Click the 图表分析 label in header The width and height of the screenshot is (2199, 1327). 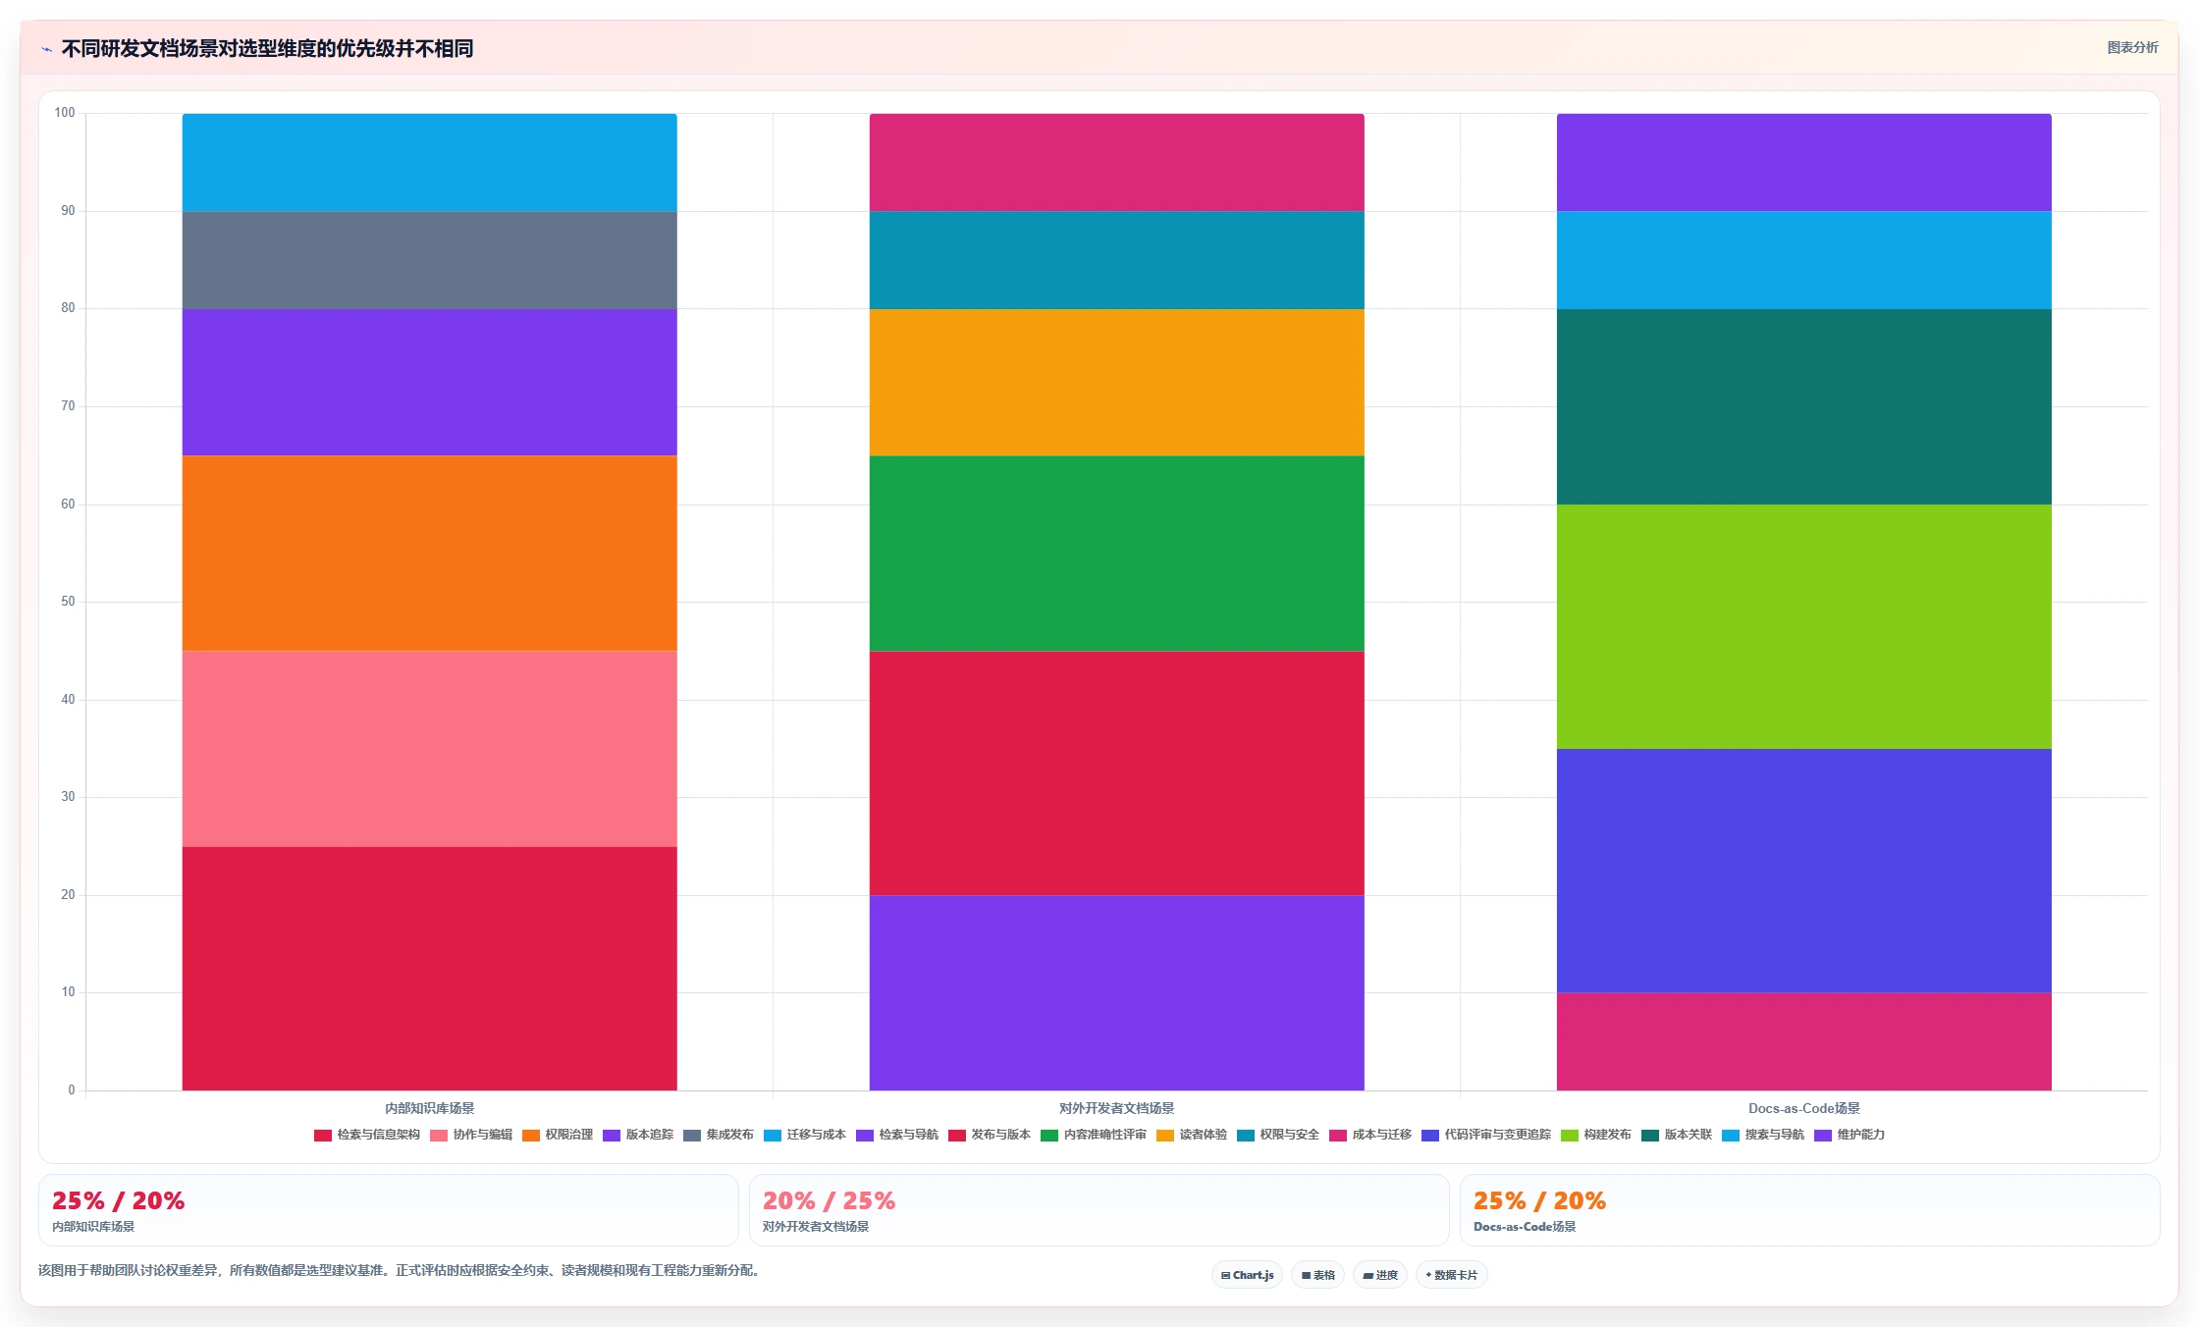[x=2132, y=47]
